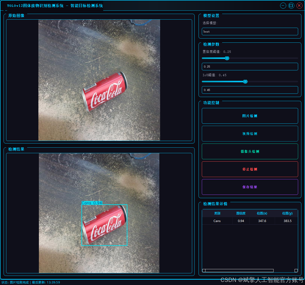Click the 置信度 column header
Screen dimensions: 305x285
pos(241,213)
